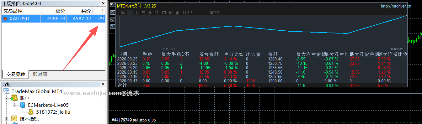Image resolution: width=422 pixels, height=124 pixels.
Task: Select ECMarkets-Live05 in Navigator tree
Action: (x=48, y=105)
